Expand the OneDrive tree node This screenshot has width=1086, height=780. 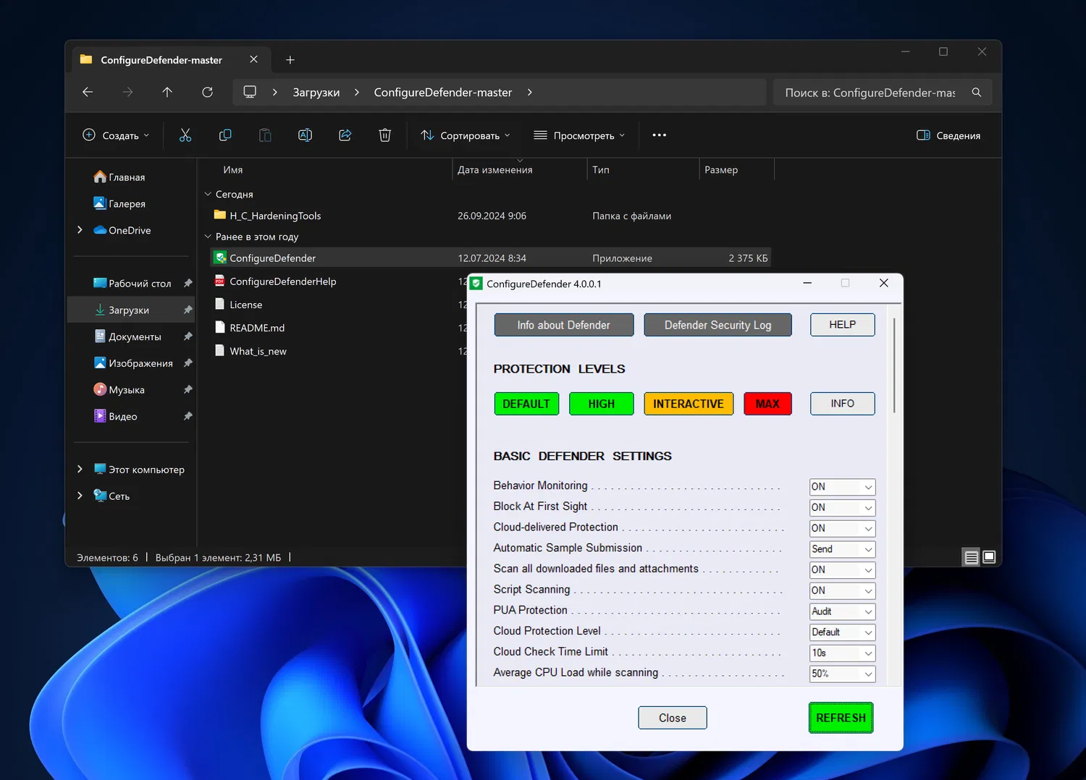80,230
